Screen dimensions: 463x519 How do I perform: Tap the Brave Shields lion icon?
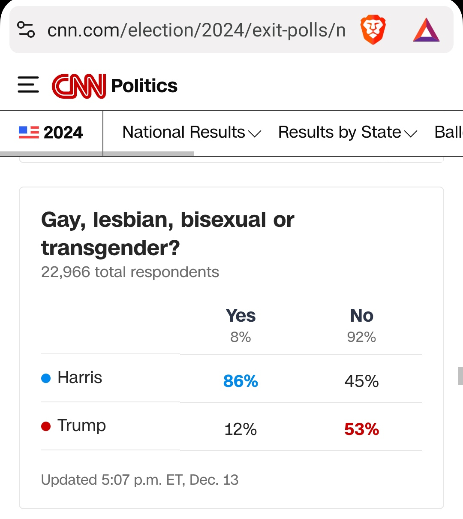[x=373, y=30]
